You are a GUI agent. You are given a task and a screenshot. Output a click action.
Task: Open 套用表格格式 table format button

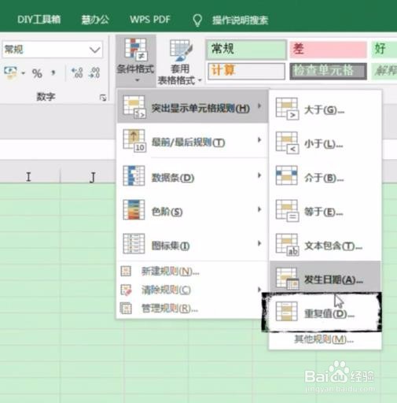click(x=180, y=62)
